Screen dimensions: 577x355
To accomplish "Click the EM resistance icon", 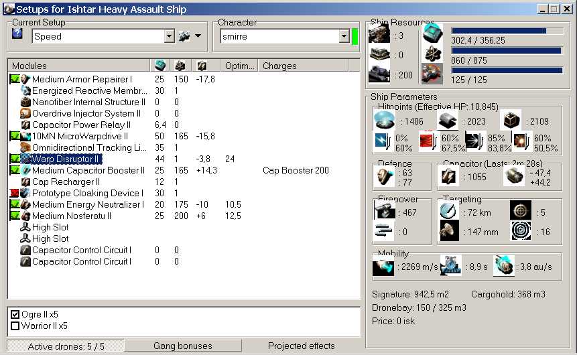I will click(383, 141).
